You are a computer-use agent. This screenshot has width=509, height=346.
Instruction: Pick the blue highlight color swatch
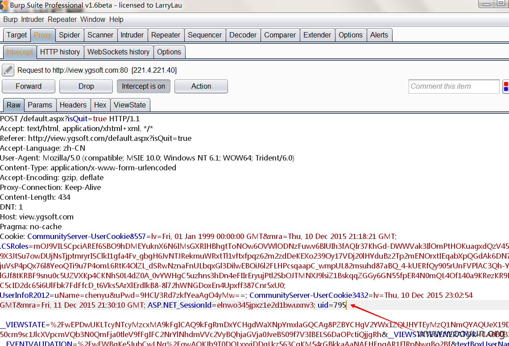[x=506, y=89]
